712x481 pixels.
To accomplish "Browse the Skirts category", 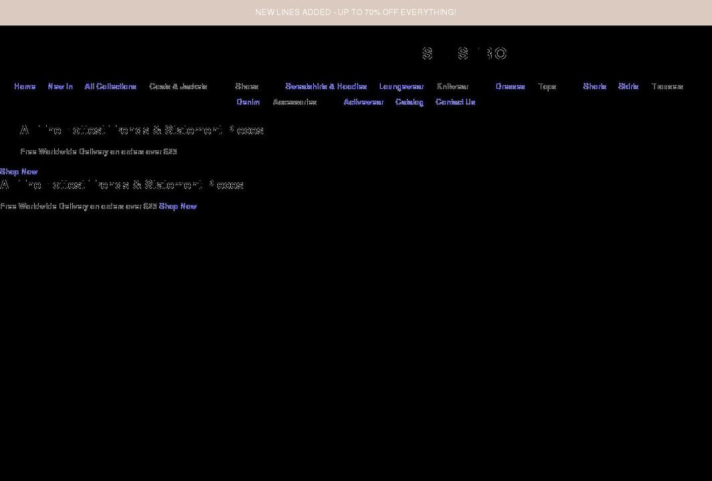I will click(x=628, y=86).
